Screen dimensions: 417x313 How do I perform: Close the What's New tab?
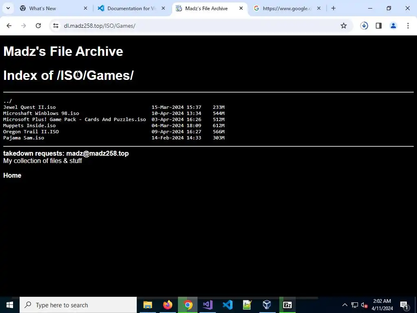[x=86, y=8]
